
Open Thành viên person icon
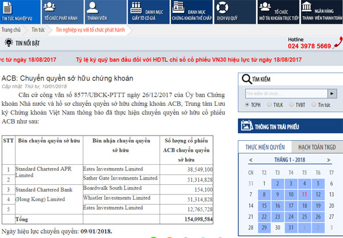click(92, 7)
